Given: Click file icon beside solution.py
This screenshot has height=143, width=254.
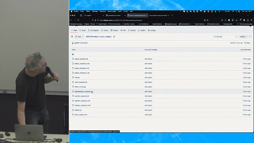Looking at the screenshot, I should click(73, 110).
